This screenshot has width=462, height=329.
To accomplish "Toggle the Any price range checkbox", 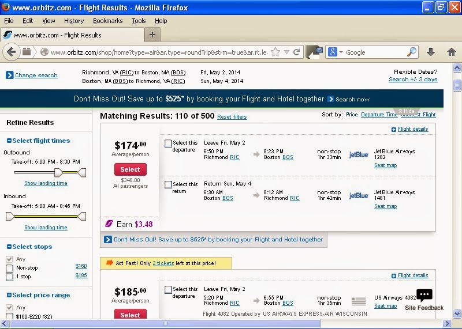I will point(9,308).
